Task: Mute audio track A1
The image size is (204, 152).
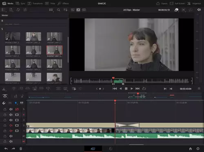Action: pos(11,136)
